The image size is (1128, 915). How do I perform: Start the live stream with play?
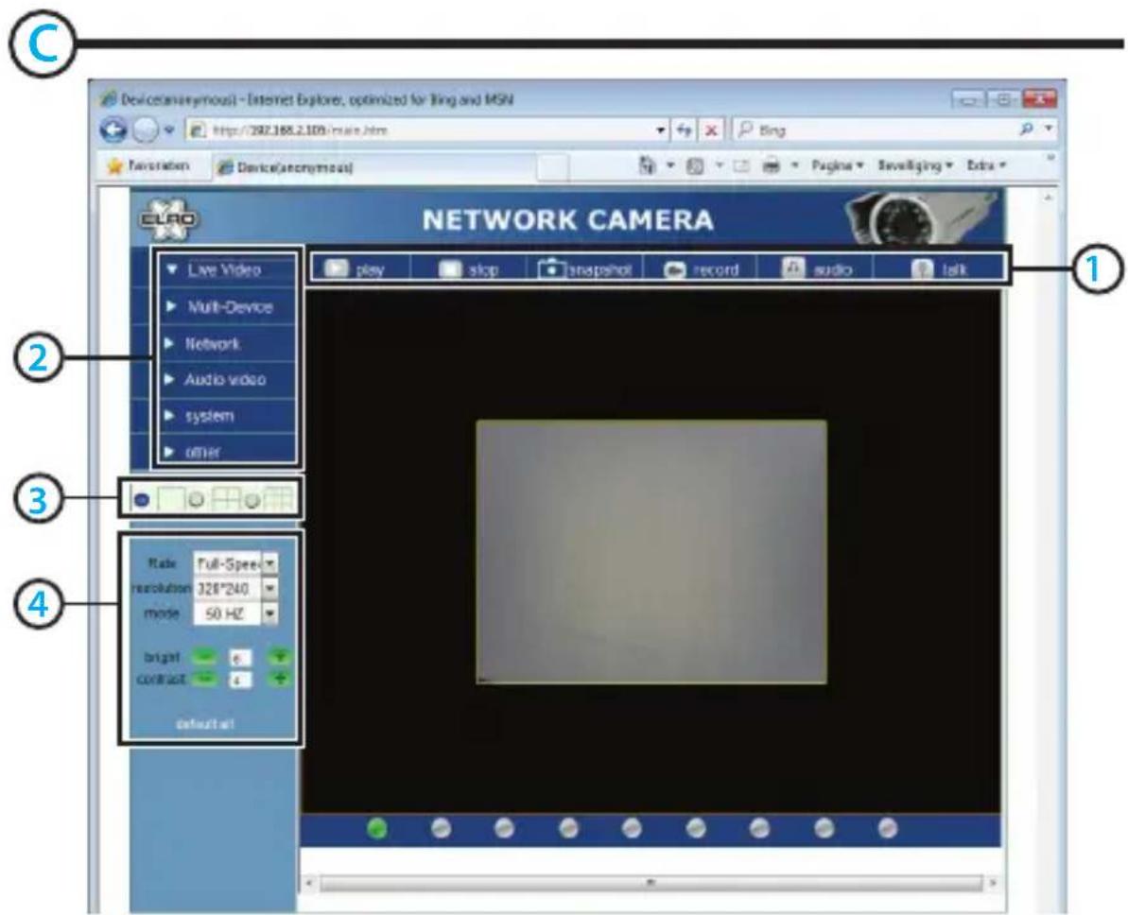pyautogui.click(x=354, y=269)
